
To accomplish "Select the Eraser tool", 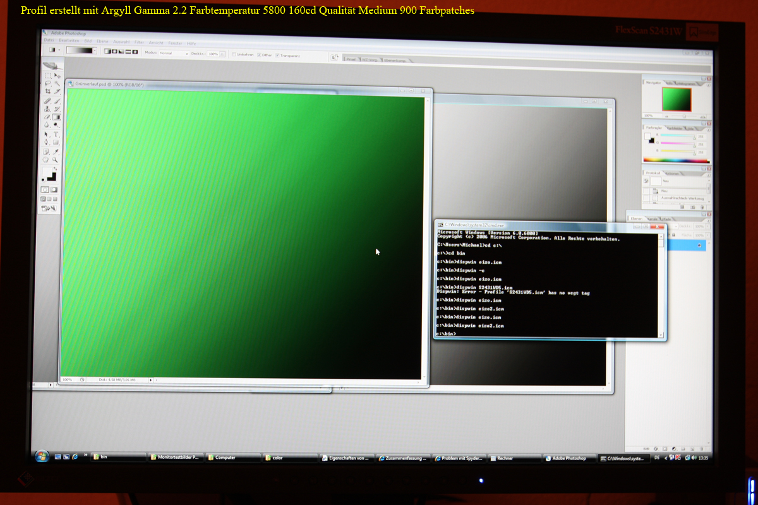I will click(x=47, y=117).
